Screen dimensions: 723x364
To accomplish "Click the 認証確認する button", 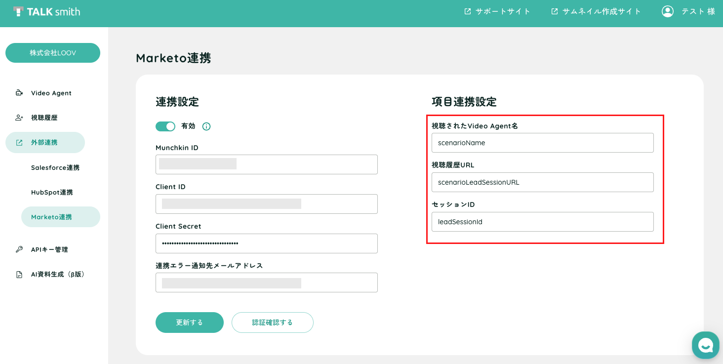I will coord(273,323).
